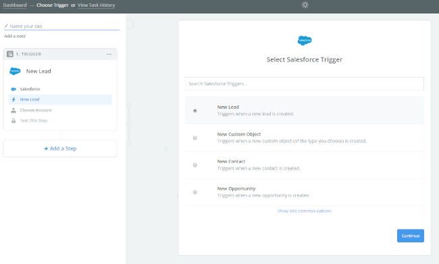Focus the Search Salesforce Triggers field
The height and width of the screenshot is (264, 439).
click(305, 84)
